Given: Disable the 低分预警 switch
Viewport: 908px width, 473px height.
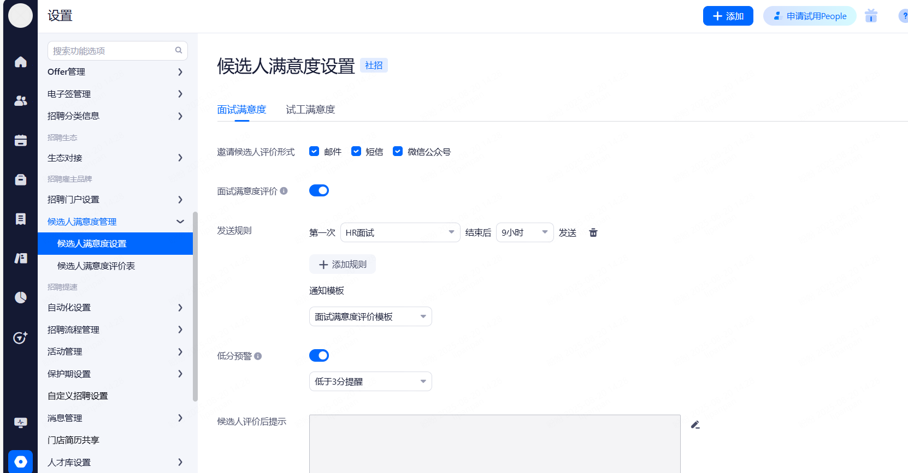Looking at the screenshot, I should pyautogui.click(x=319, y=356).
